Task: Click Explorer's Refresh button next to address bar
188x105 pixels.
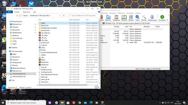Action: point(64,15)
